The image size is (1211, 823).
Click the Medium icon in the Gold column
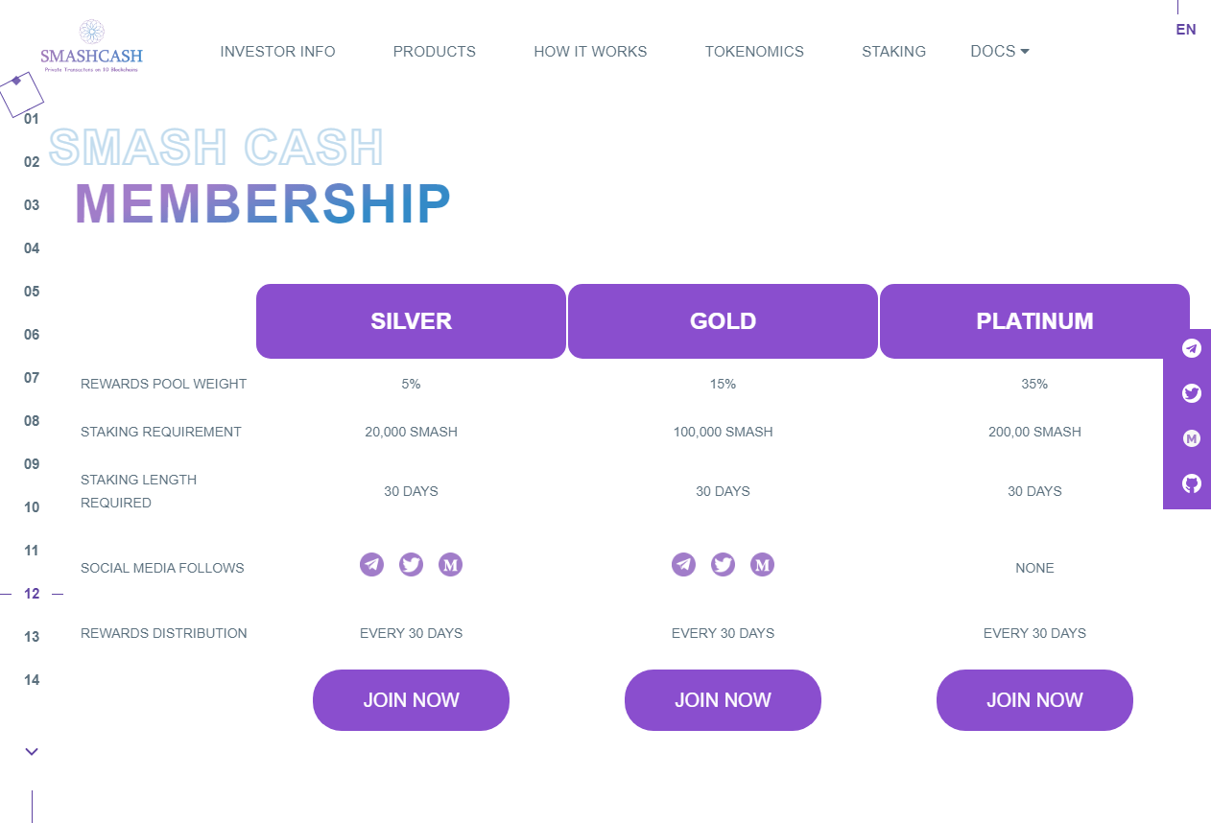pyautogui.click(x=763, y=565)
